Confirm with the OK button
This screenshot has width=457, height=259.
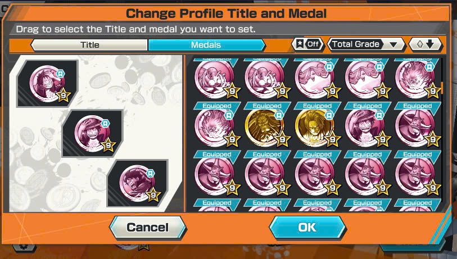(x=307, y=227)
